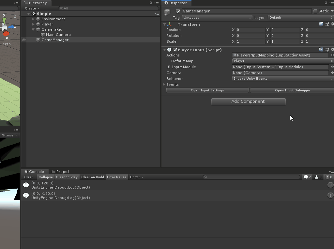Viewport: 334px width, 249px height.
Task: Click the Console search field
Action: pos(251,177)
